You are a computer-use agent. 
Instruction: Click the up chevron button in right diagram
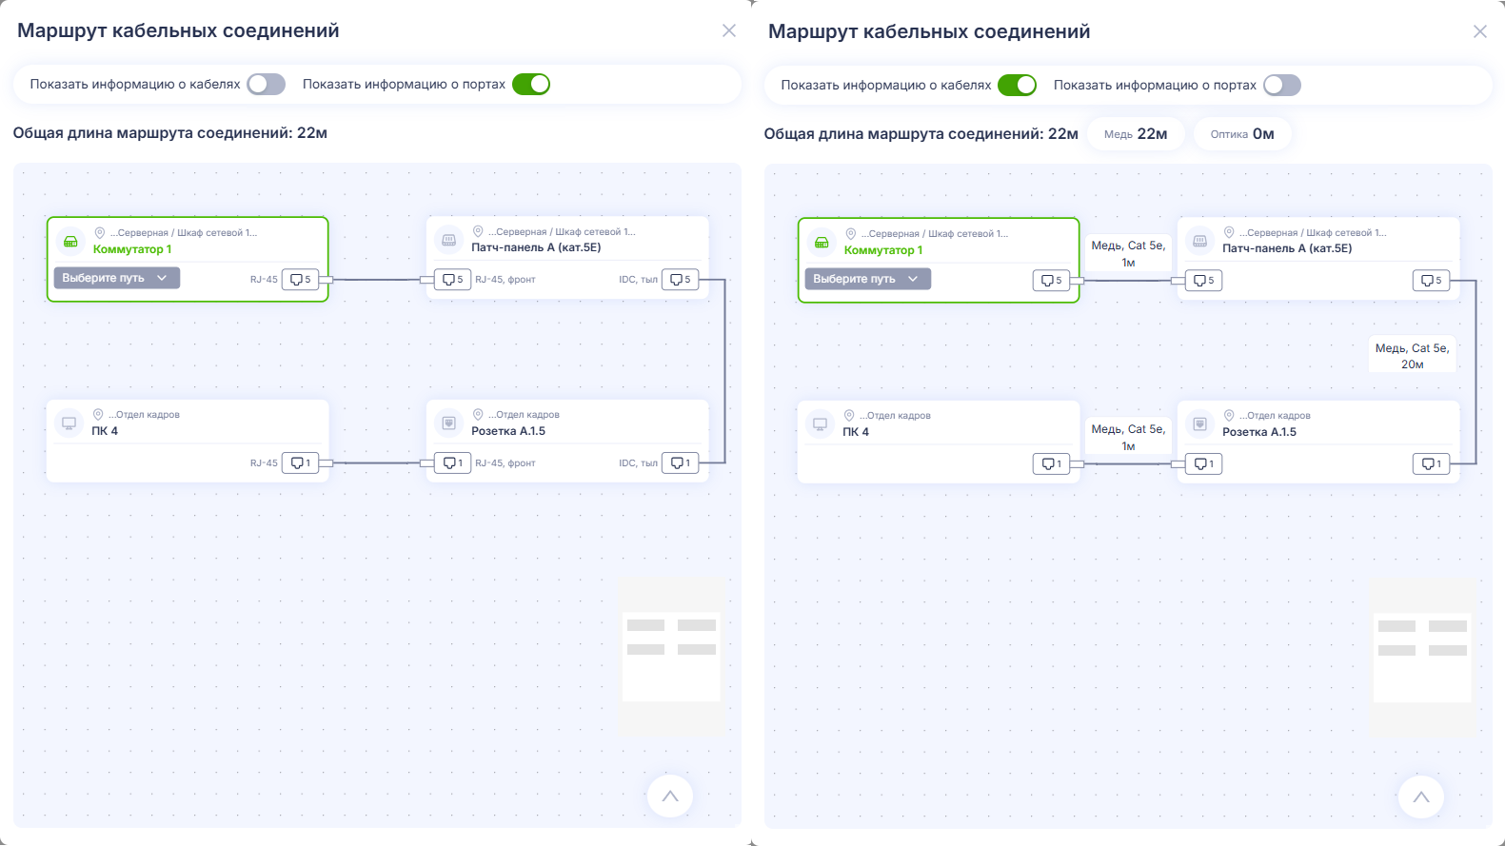pyautogui.click(x=1421, y=797)
